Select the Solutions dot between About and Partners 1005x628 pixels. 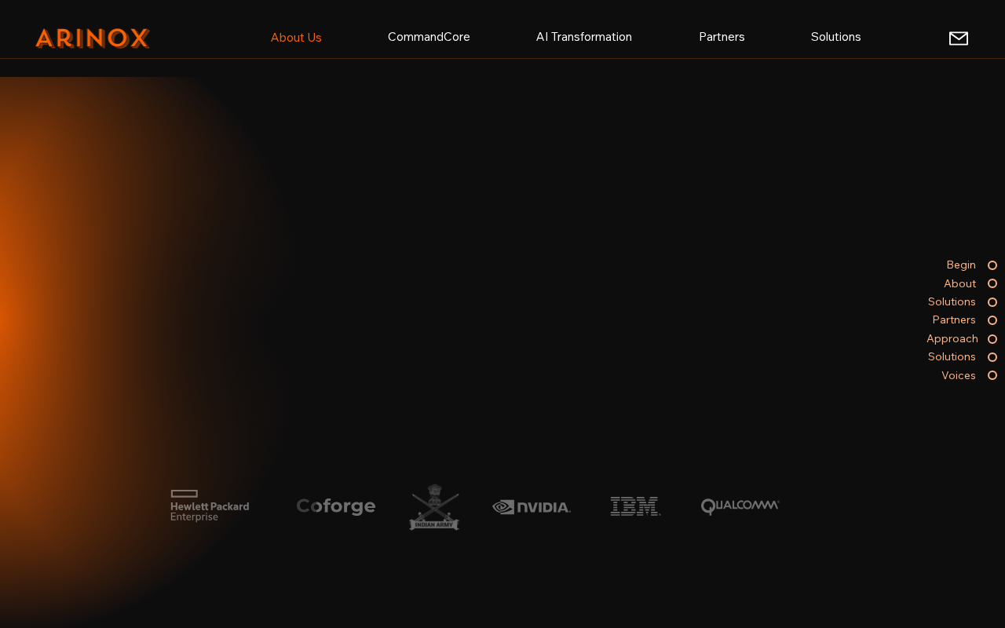tap(992, 302)
